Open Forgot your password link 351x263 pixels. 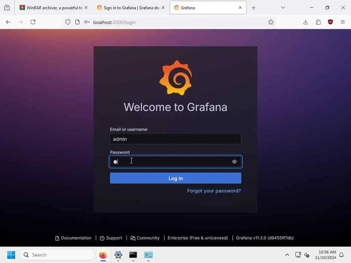(x=214, y=191)
